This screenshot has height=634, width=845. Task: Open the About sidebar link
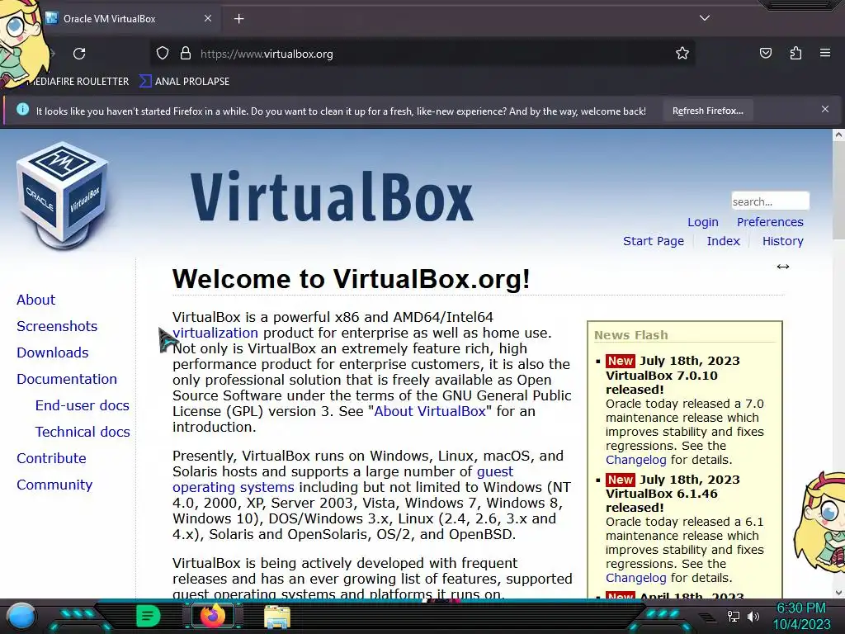[x=36, y=300]
